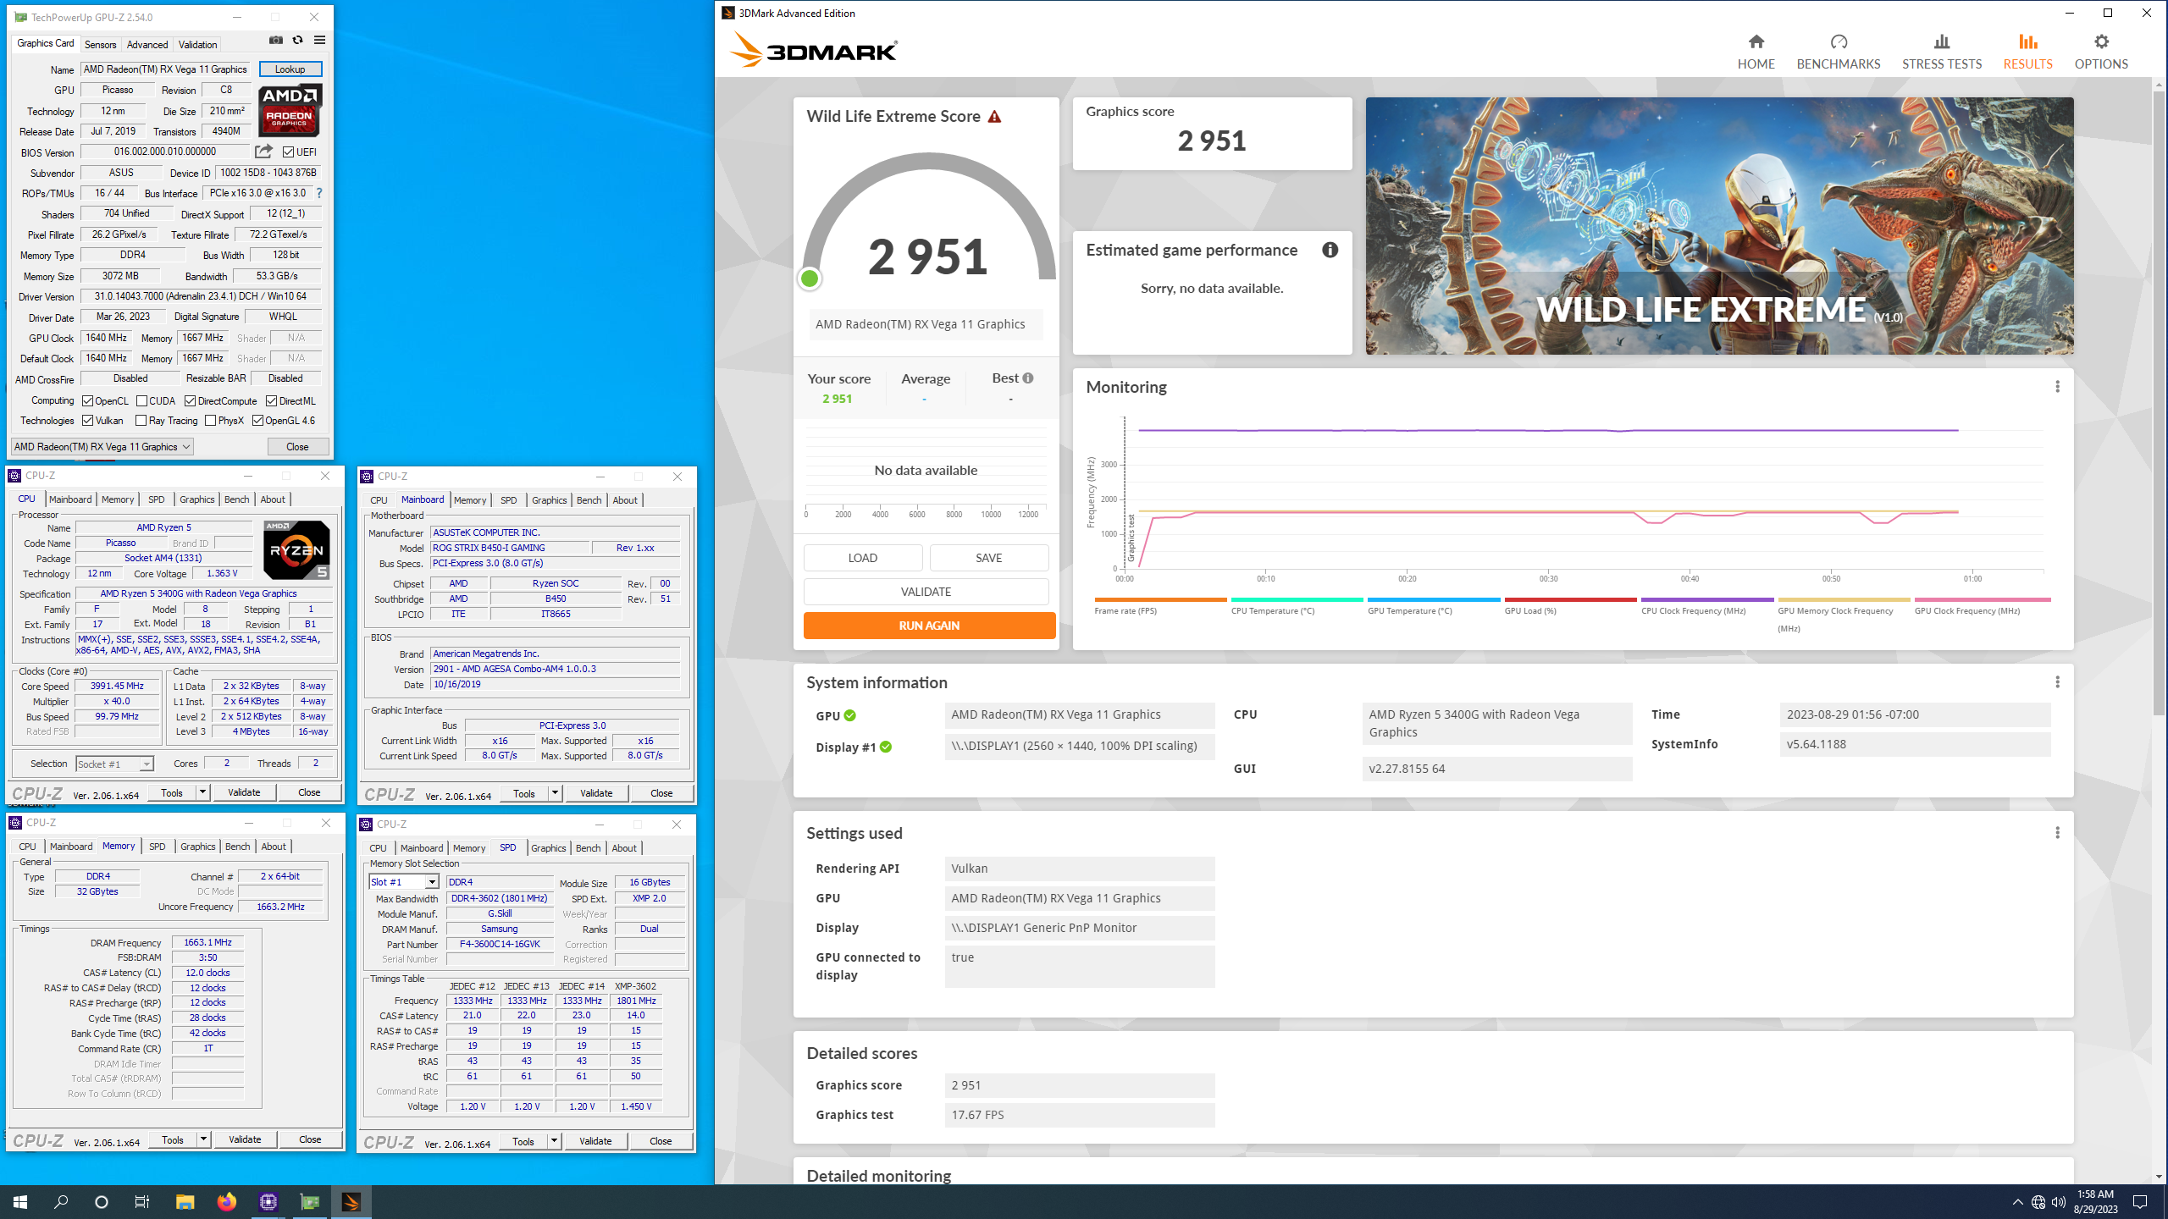The height and width of the screenshot is (1219, 2168).
Task: Switch to the Advanced tab in GPU-Z
Action: click(147, 45)
